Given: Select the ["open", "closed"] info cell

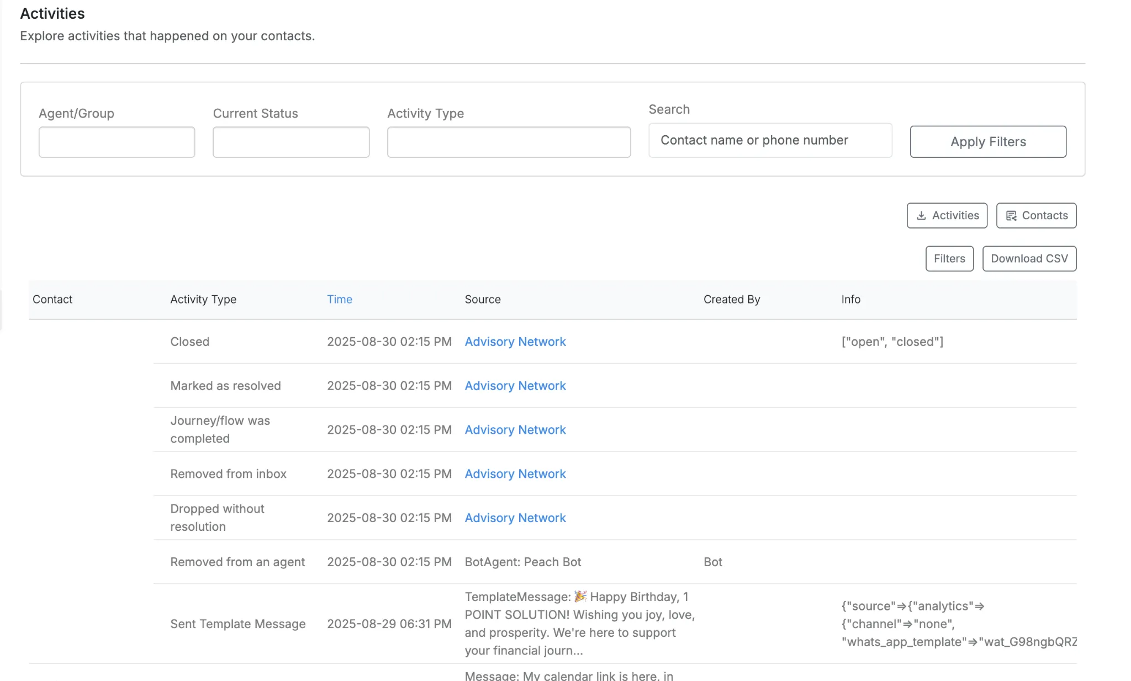Looking at the screenshot, I should point(892,342).
